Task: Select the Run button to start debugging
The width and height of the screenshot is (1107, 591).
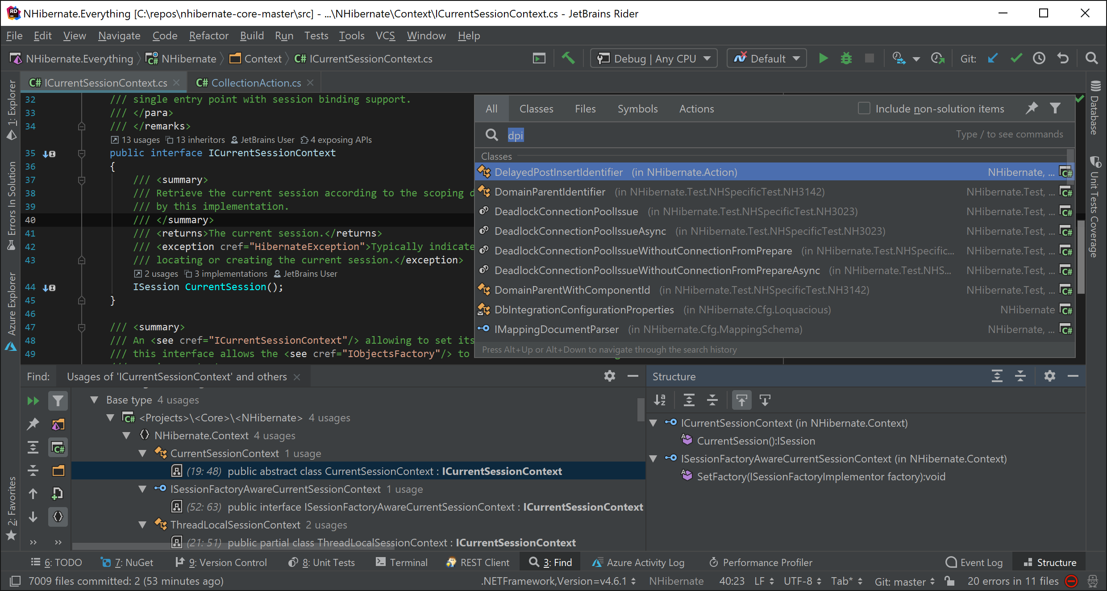Action: (823, 58)
